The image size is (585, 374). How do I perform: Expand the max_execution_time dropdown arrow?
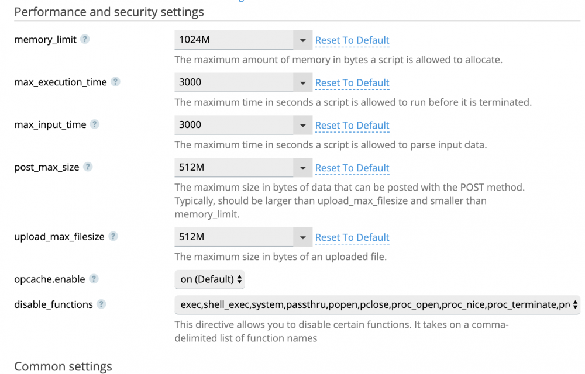pyautogui.click(x=302, y=82)
